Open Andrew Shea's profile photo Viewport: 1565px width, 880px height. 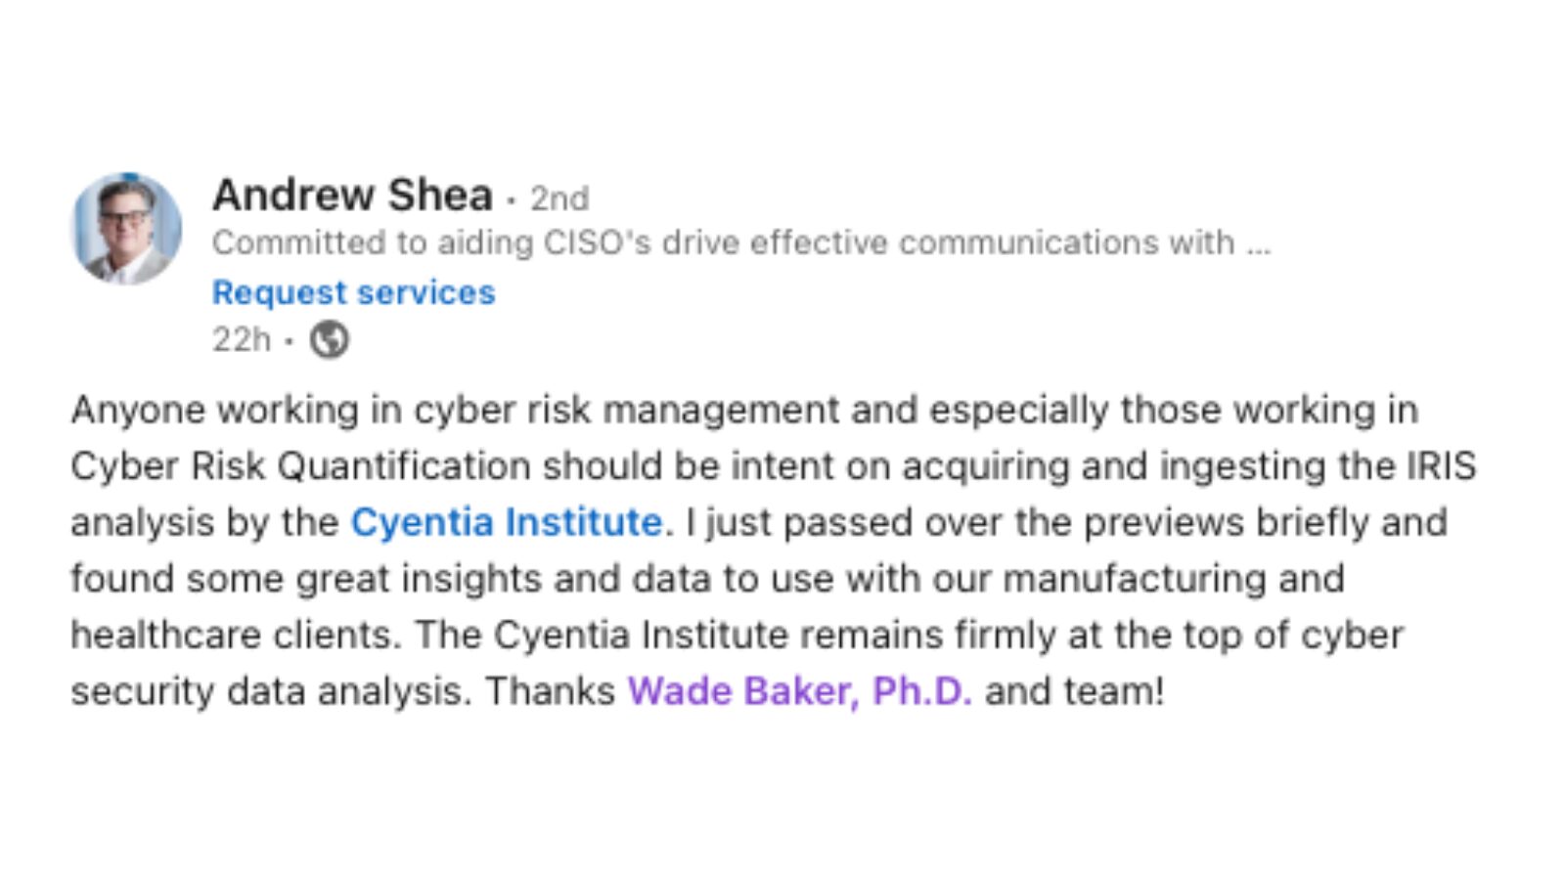[x=127, y=229]
